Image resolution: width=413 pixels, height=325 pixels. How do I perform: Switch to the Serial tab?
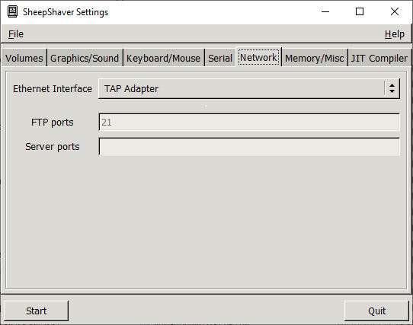click(x=220, y=58)
